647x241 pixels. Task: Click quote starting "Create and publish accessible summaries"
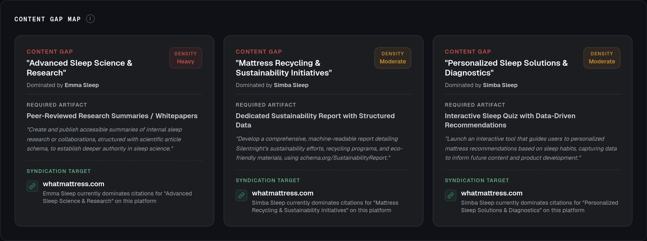pos(104,139)
